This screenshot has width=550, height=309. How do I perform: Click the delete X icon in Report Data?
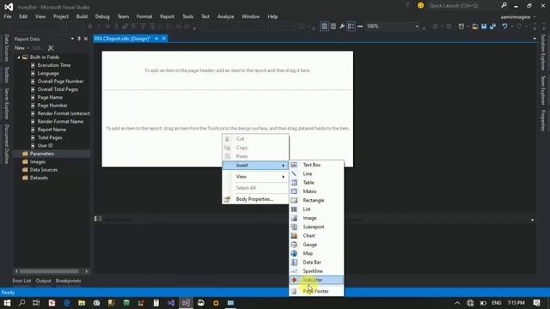click(51, 48)
